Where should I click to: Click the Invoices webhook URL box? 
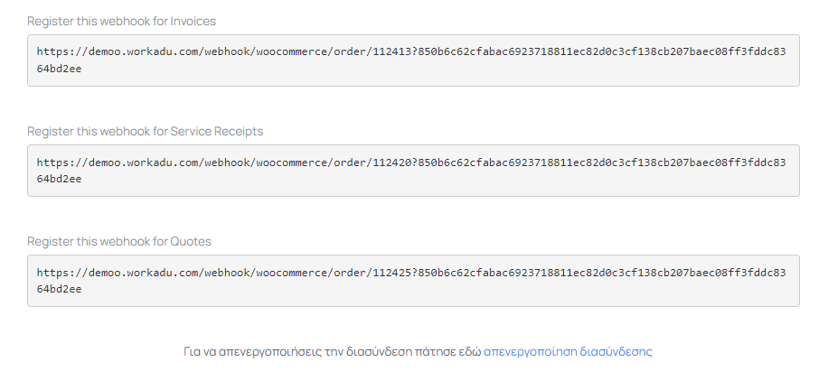413,60
